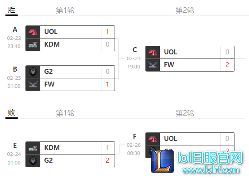Click UOL team name in match A
This screenshot has height=179, width=249.
51,32
